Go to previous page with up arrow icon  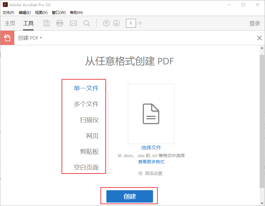click(x=106, y=23)
